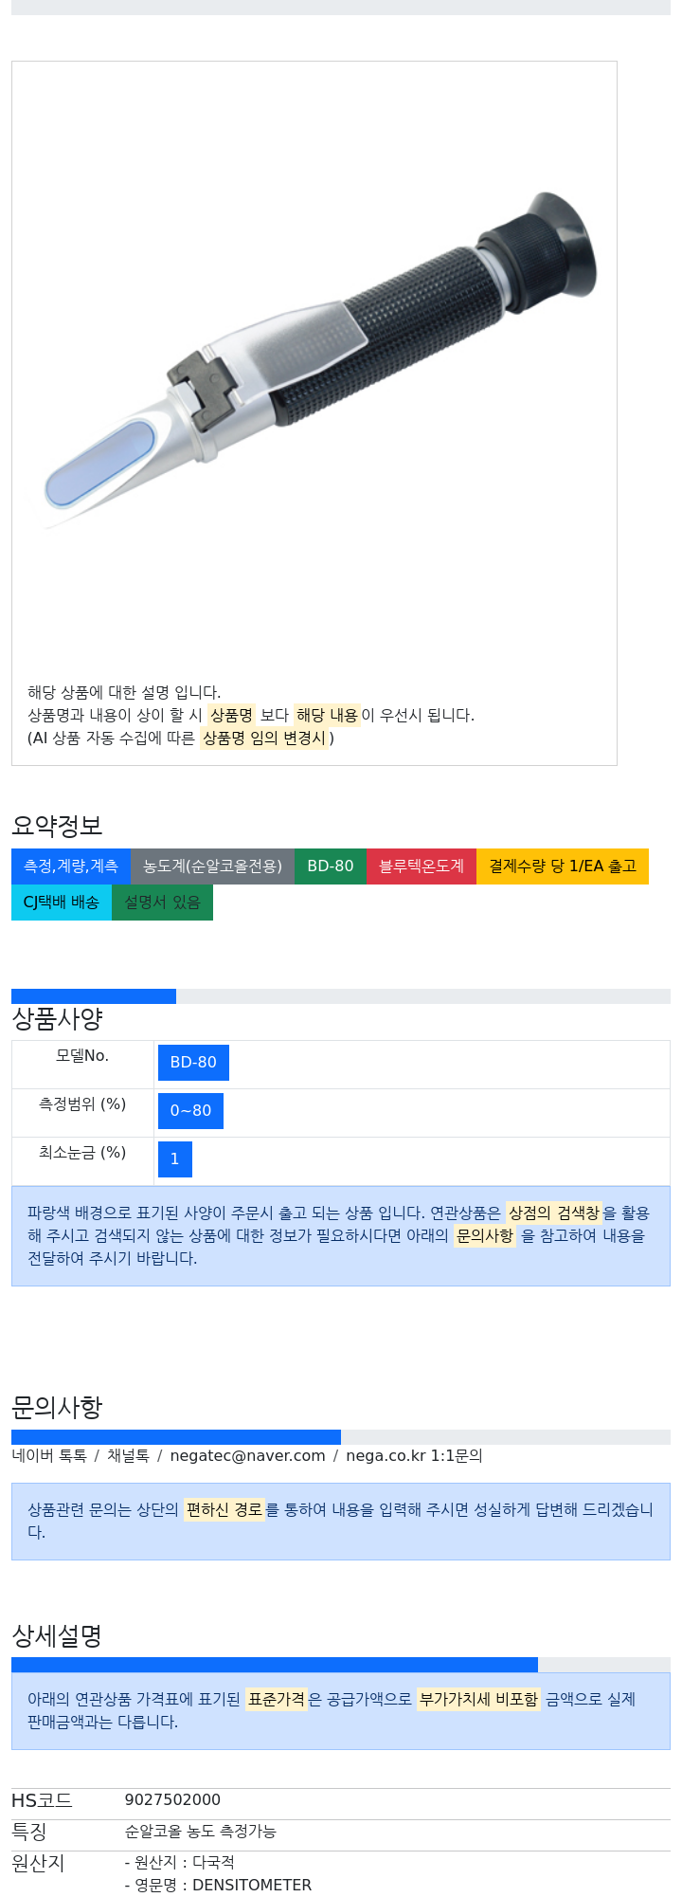Click HS code value 9027502000

(172, 1800)
